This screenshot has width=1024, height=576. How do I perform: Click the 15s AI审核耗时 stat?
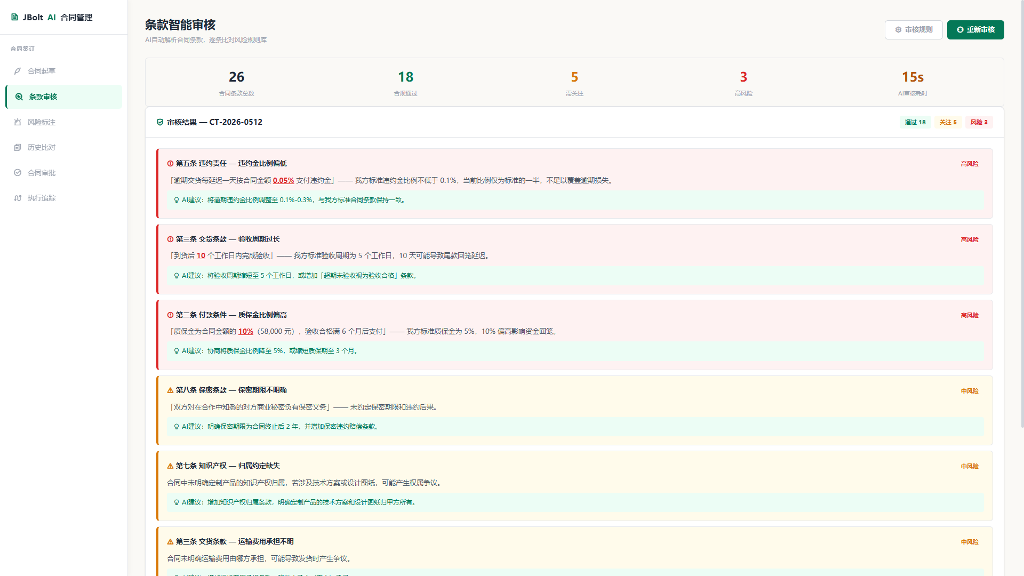tap(913, 83)
